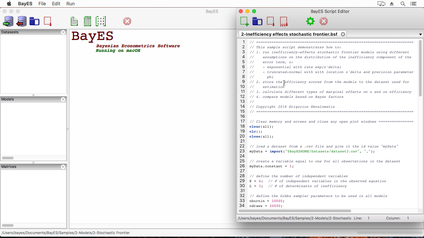The image size is (424, 238).
Task: Click the Datasets panel header
Action: [33, 32]
